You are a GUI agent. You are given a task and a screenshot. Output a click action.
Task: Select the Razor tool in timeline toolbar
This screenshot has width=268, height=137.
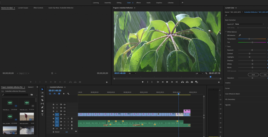tap(42, 100)
